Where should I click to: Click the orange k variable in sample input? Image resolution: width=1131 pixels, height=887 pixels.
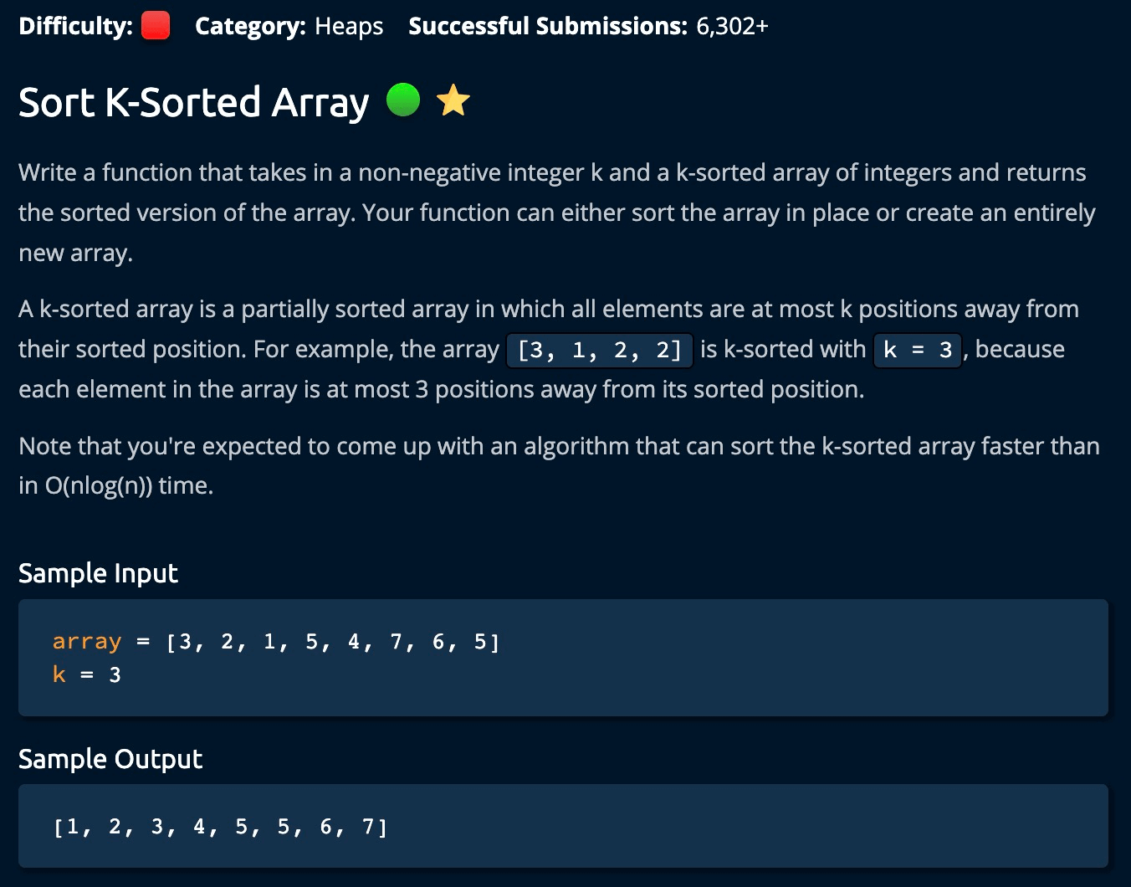point(59,674)
